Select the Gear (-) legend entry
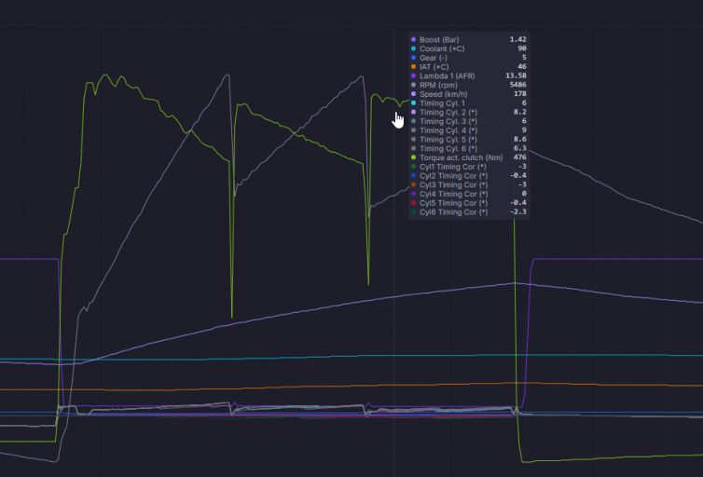Viewport: 703px width, 477px height. click(x=469, y=58)
